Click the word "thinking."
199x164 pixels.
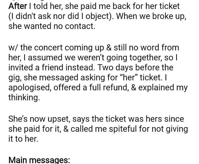pyautogui.click(x=24, y=97)
